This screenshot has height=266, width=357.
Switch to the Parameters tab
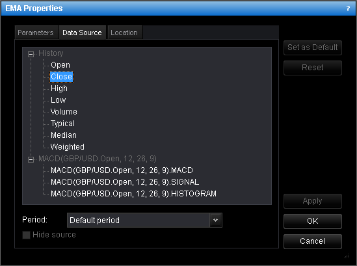pos(36,33)
